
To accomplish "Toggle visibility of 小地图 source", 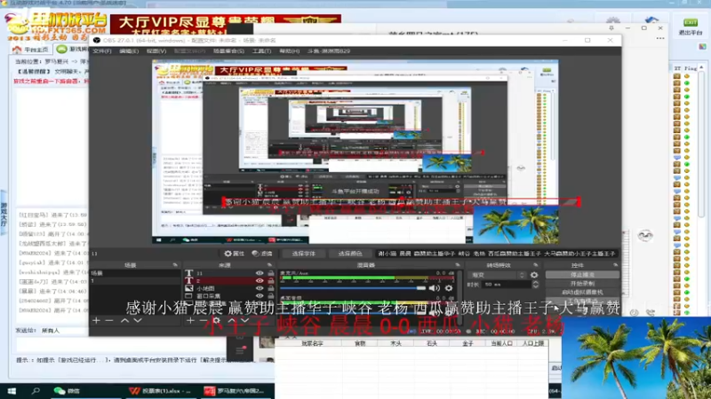I will (x=260, y=288).
